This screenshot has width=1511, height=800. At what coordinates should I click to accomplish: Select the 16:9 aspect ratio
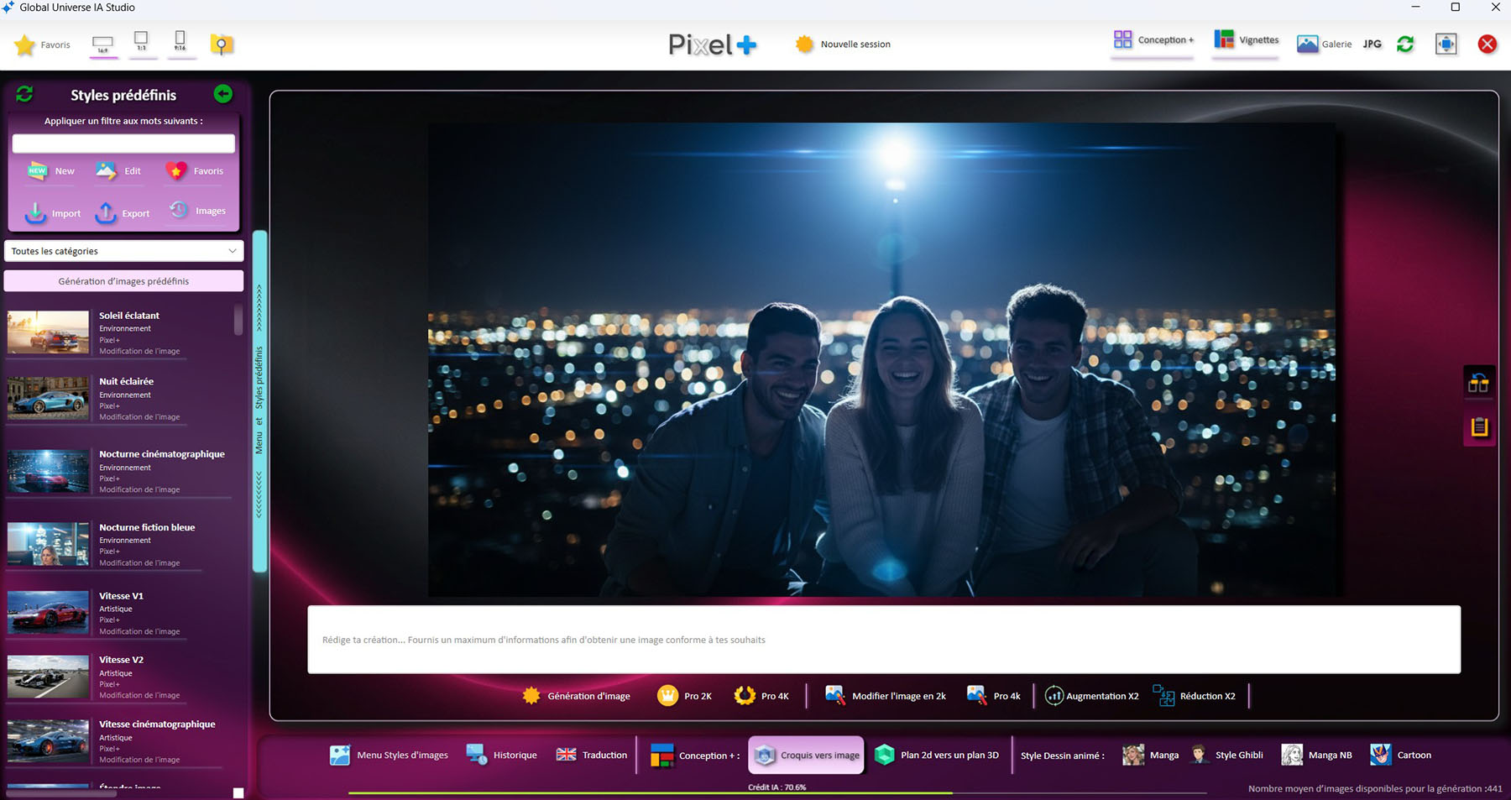coord(102,44)
